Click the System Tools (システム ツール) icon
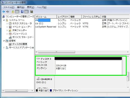The width and height of the screenshot is (130, 98). pos(7,20)
